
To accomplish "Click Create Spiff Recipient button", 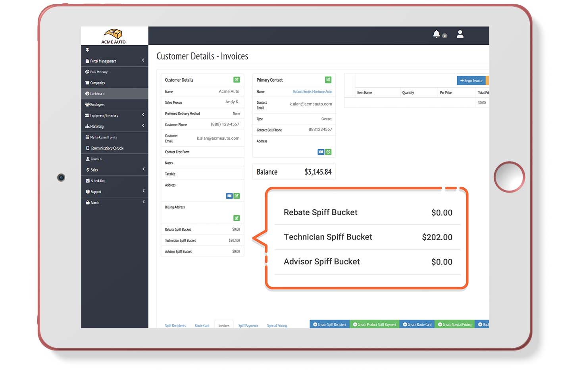I will [330, 324].
